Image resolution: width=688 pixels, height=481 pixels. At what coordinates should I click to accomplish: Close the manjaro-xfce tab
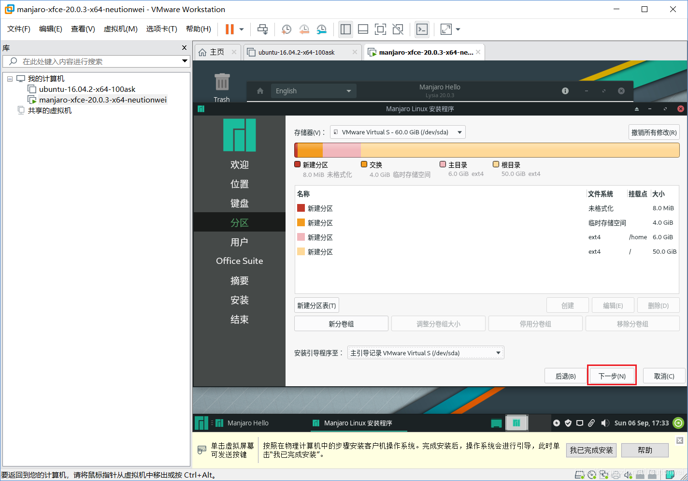(x=478, y=52)
